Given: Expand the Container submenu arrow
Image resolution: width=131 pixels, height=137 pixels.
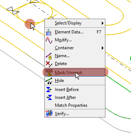Looking at the screenshot, I should [x=102, y=48].
